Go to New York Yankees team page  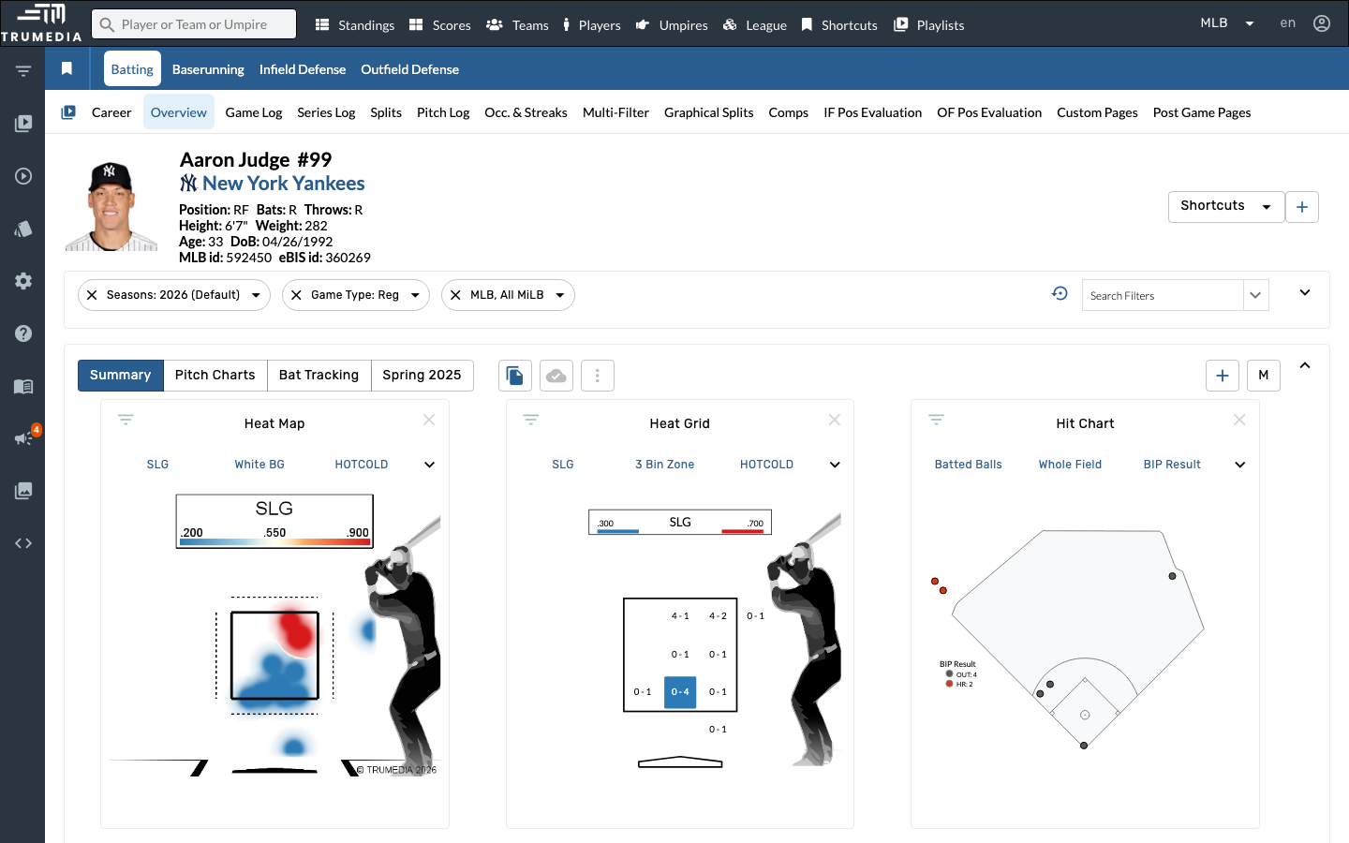(283, 184)
